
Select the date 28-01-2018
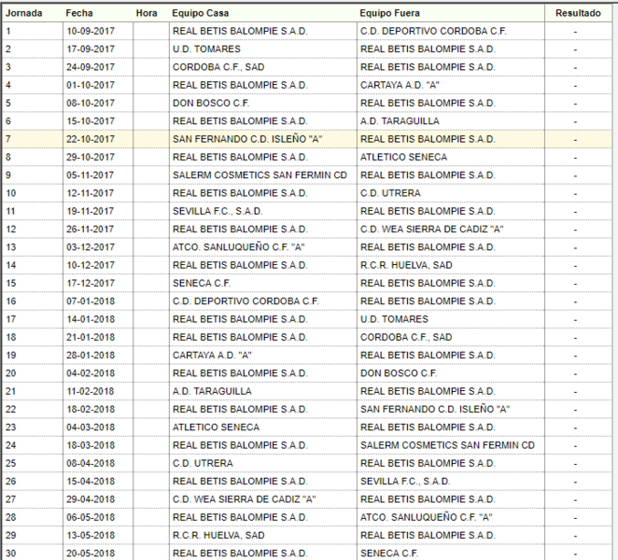(x=91, y=355)
